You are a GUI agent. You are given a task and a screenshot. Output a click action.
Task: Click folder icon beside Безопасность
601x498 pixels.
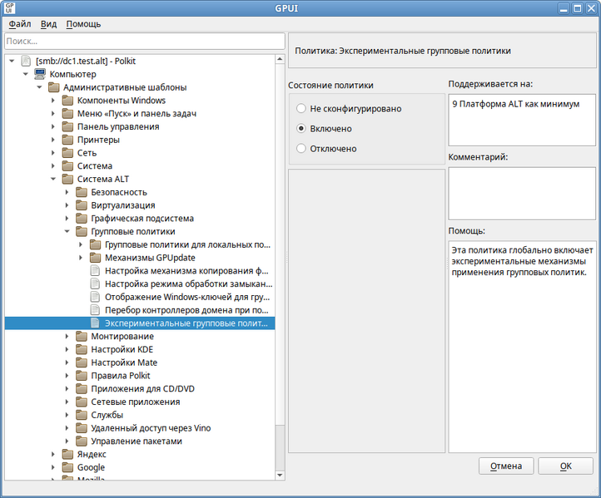[x=82, y=192]
